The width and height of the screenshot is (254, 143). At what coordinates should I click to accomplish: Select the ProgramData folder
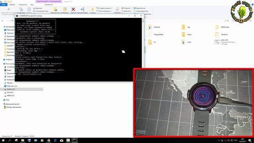point(156,35)
